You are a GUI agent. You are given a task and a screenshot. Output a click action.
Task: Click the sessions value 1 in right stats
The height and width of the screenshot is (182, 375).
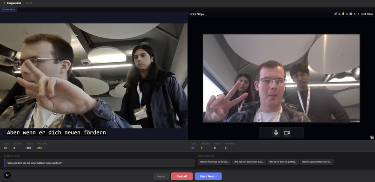(x=202, y=148)
